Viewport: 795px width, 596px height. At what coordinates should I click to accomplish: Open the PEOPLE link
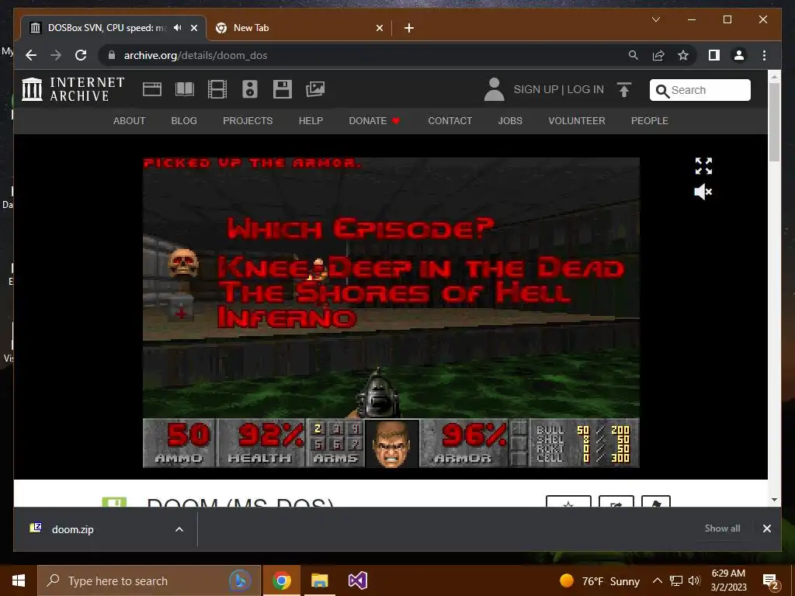(650, 120)
